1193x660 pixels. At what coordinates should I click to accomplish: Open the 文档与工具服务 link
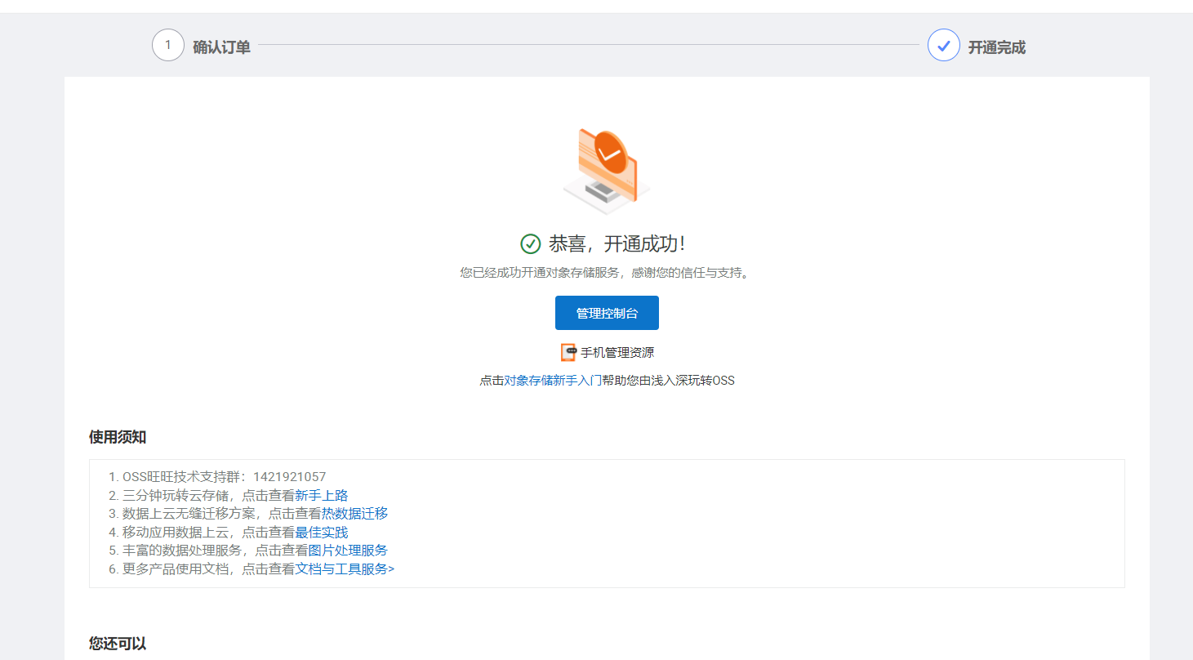[345, 569]
